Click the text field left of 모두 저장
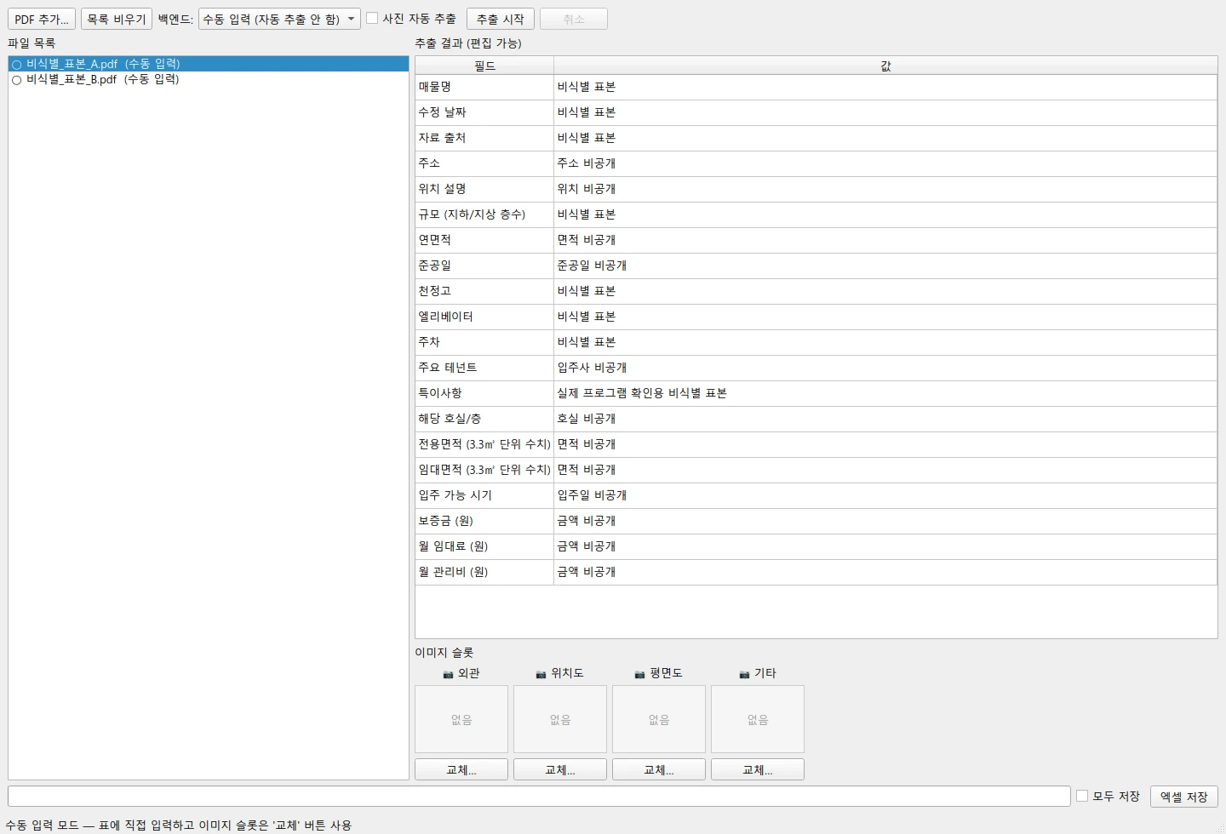Image resolution: width=1226 pixels, height=834 pixels. point(539,796)
